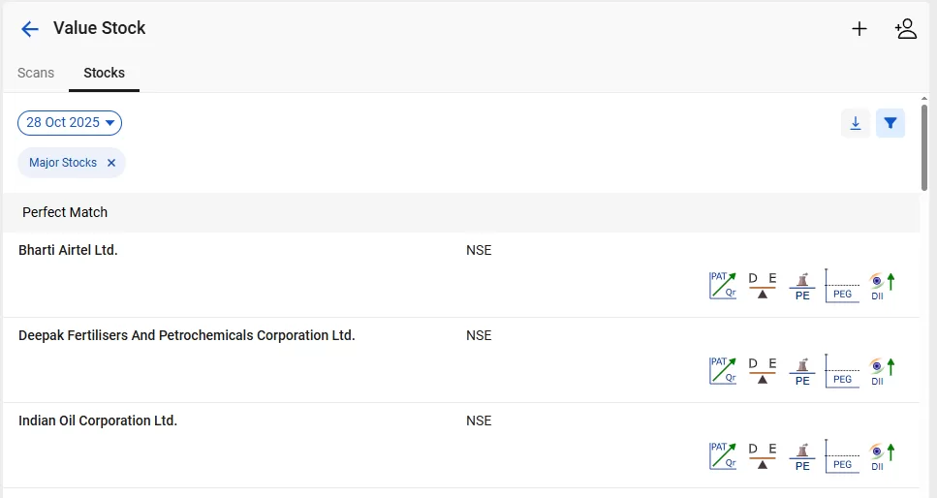Viewport: 937px width, 498px height.
Task: Click the back arrow beside Value Stock
Action: 30,29
